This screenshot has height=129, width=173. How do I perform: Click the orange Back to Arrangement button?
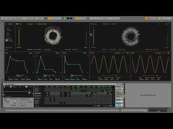tap(49, 18)
